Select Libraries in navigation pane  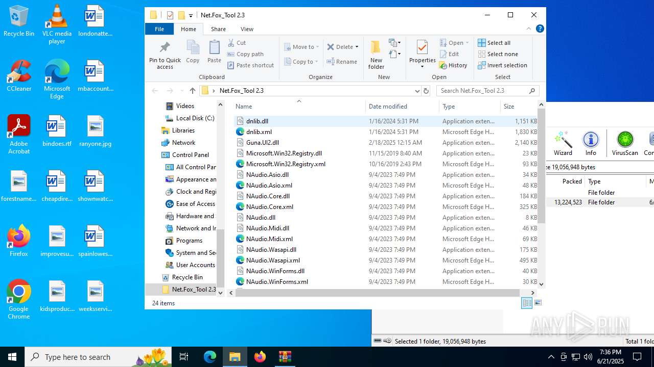183,130
